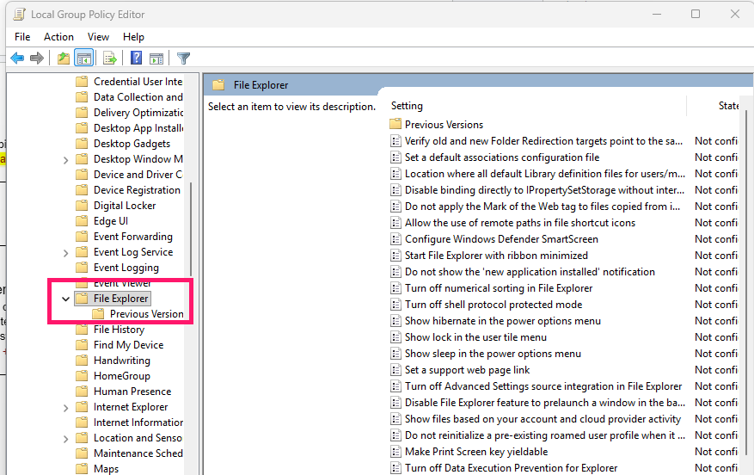Toggle Show/Hide Action Pane toolbar icon
Screen dimensions: 754x475
(156, 59)
